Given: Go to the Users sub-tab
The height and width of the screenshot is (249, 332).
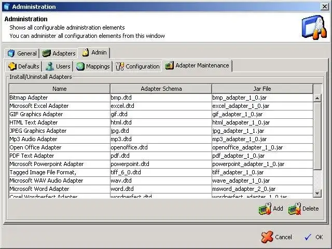Looking at the screenshot, I should click(x=58, y=66).
